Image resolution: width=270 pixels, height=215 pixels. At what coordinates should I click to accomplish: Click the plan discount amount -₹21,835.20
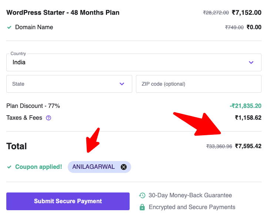(x=245, y=106)
